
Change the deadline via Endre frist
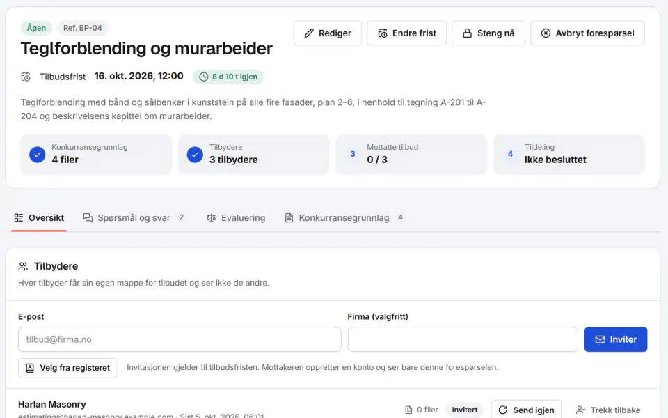(407, 33)
